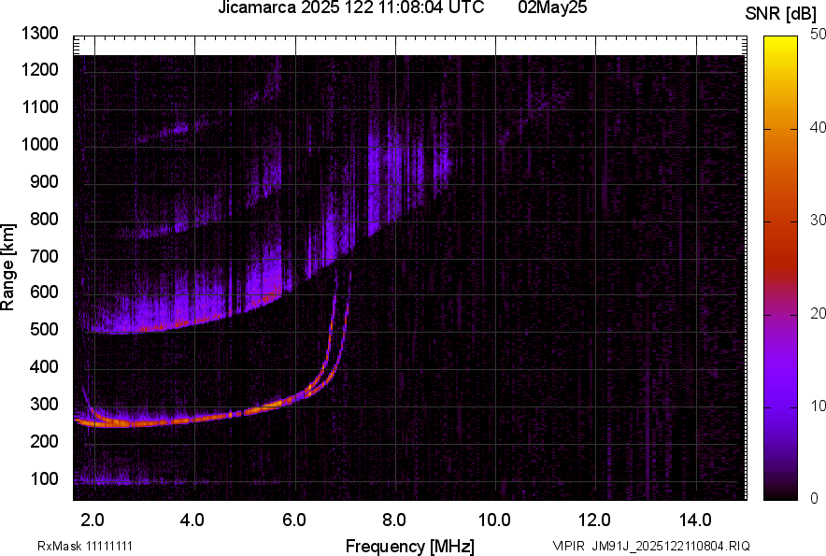
Task: Click the 'SNR [dB]' colorbar title
Action: [x=781, y=14]
